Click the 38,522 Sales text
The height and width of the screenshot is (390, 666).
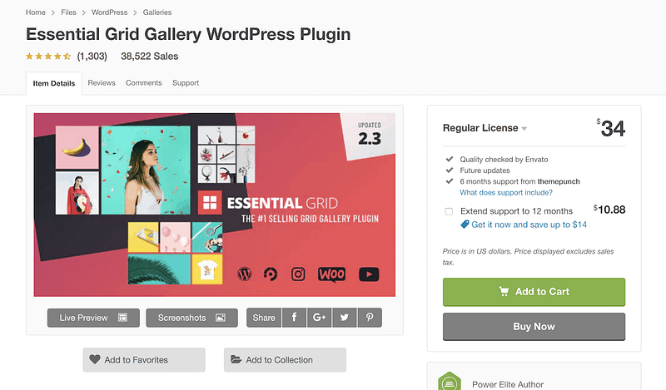pos(150,56)
